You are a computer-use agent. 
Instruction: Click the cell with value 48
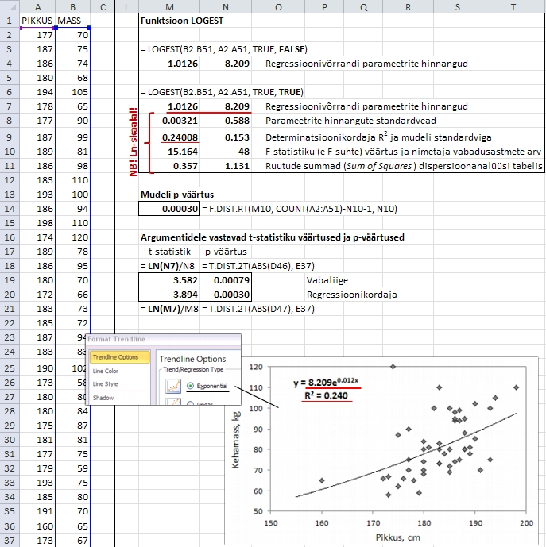226,152
